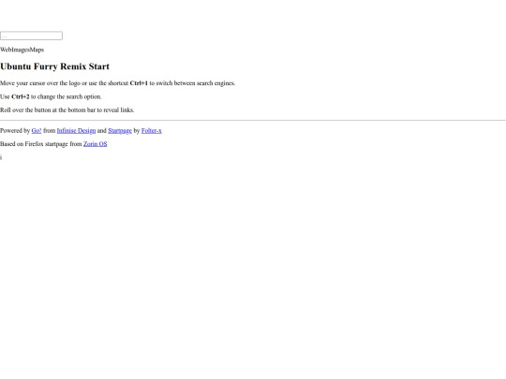Go to the Zorin OS link
This screenshot has width=506, height=379.
96,144
